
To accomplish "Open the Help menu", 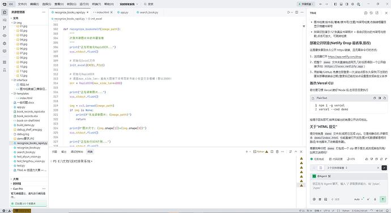I will click(x=109, y=4).
